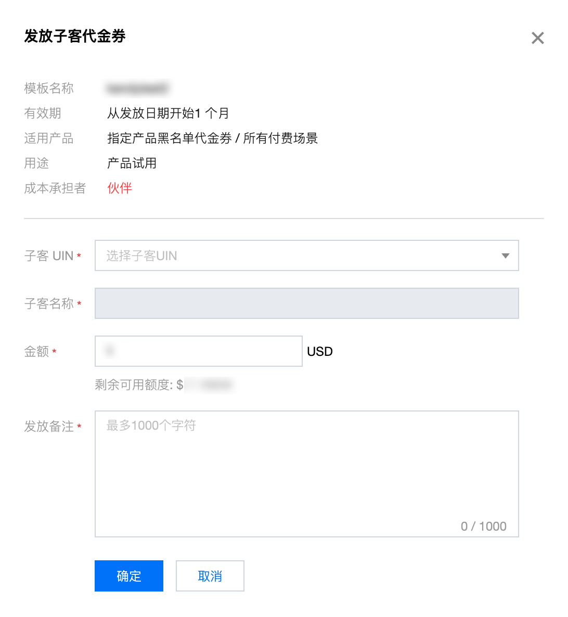Click the blurred 模板名称 value
The width and height of the screenshot is (568, 617).
[x=137, y=88]
